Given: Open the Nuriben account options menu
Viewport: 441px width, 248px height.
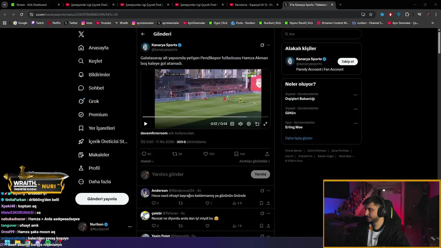Looking at the screenshot, I should click(130, 227).
